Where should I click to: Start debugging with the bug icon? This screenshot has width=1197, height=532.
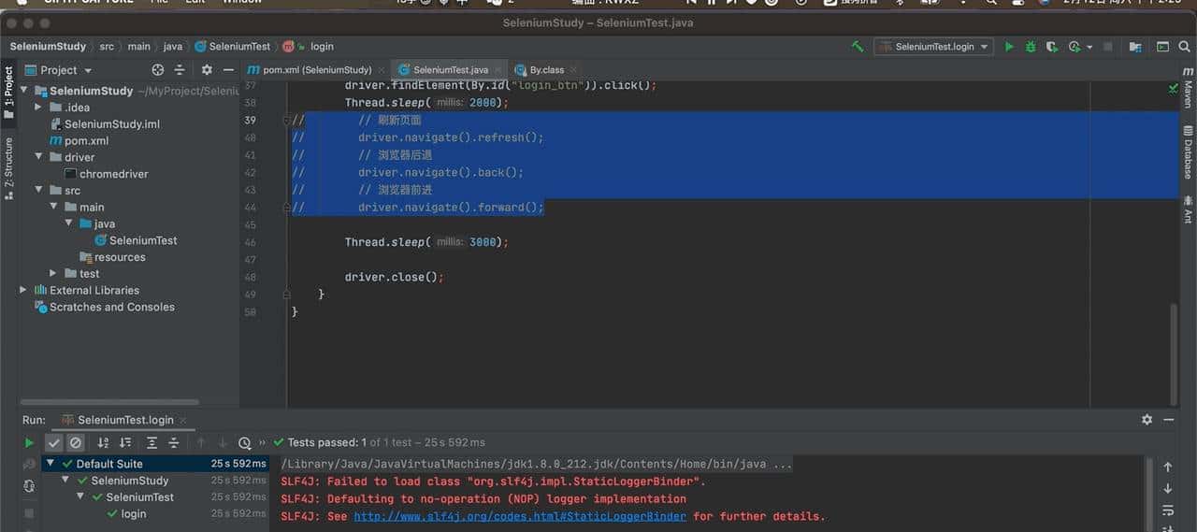tap(1031, 46)
